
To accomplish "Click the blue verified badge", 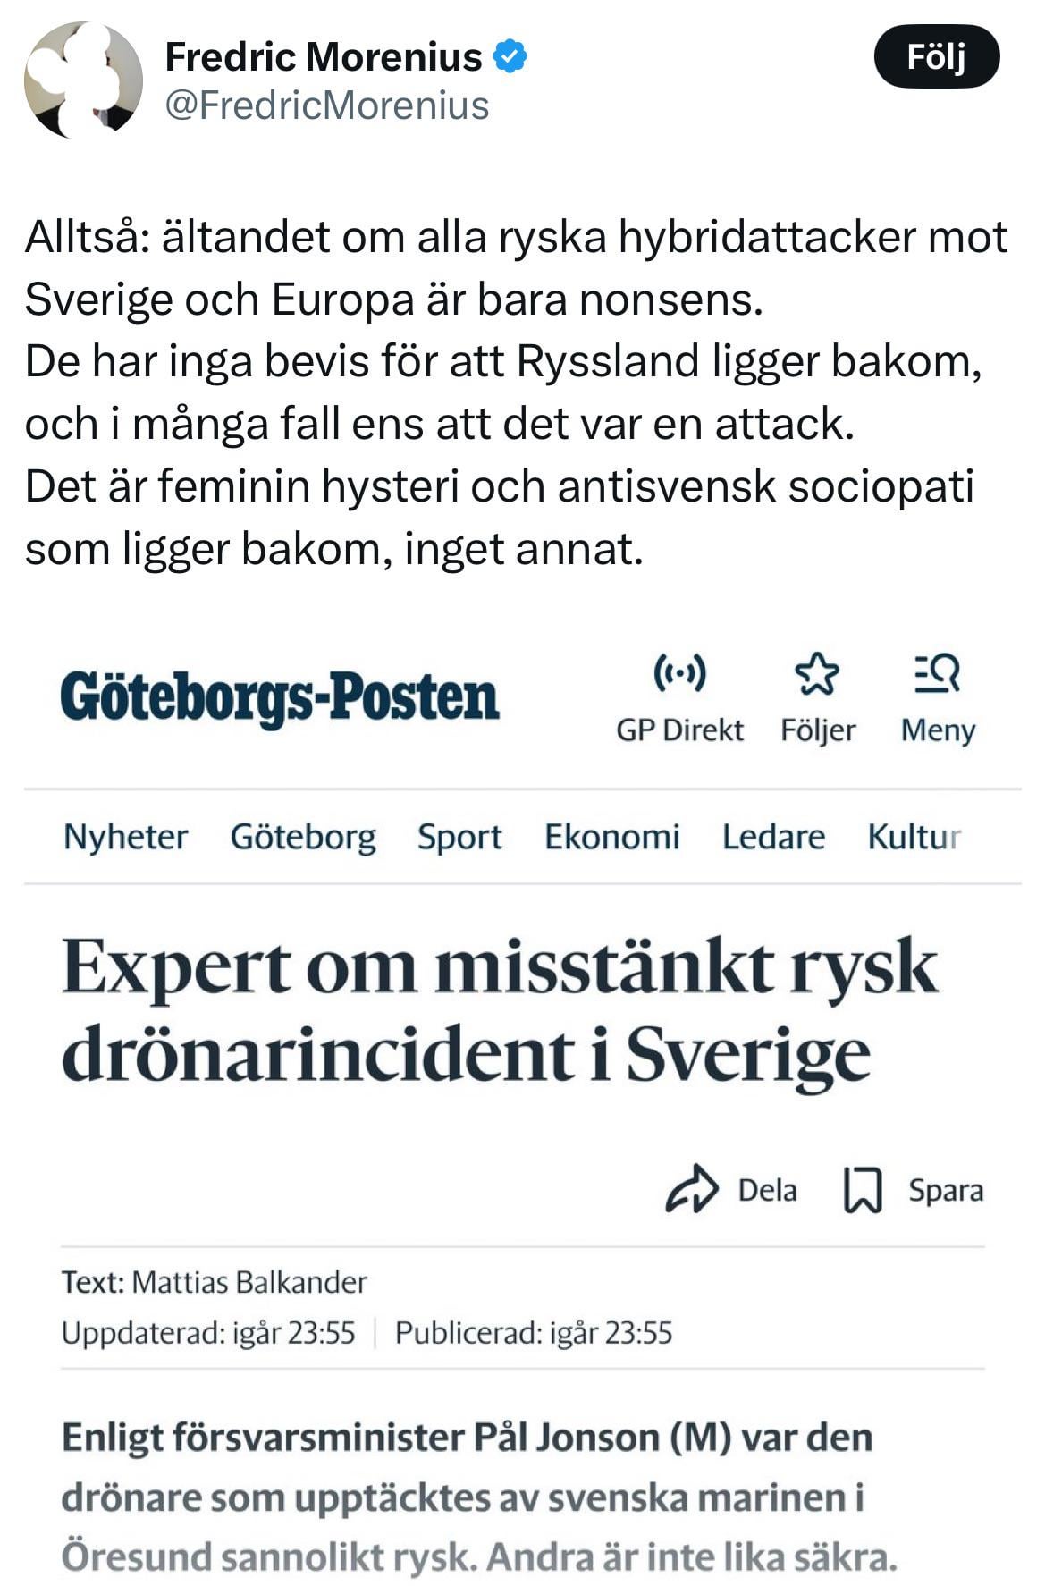I will 510,57.
